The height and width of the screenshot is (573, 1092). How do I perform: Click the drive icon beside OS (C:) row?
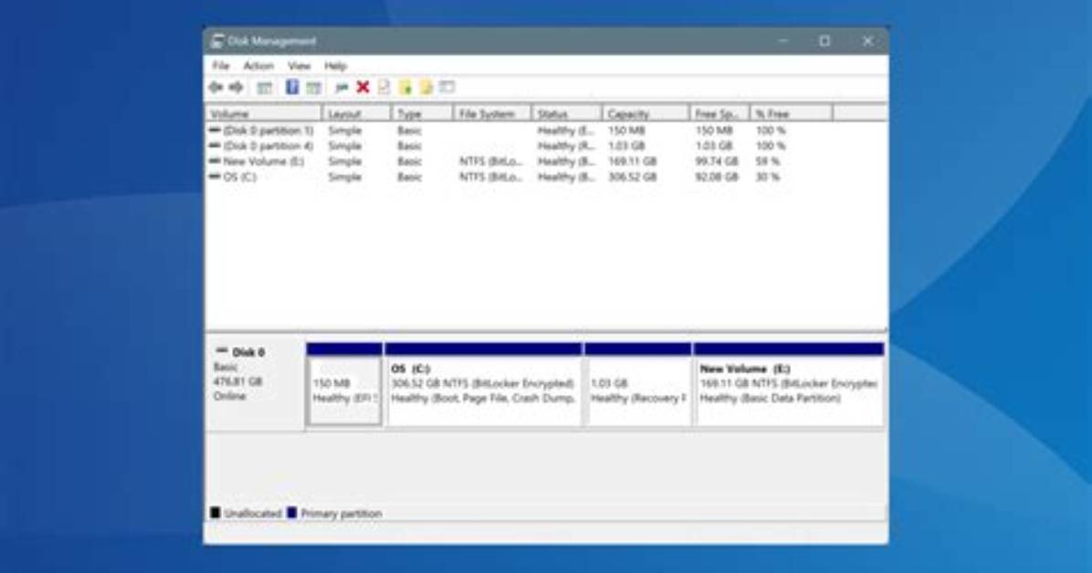pyautogui.click(x=215, y=177)
